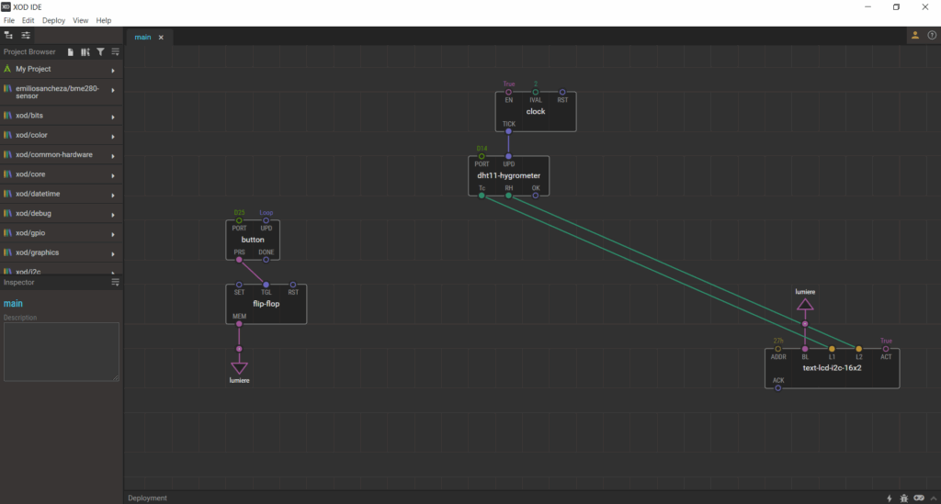Open the Help menu
The width and height of the screenshot is (941, 504).
click(x=103, y=20)
